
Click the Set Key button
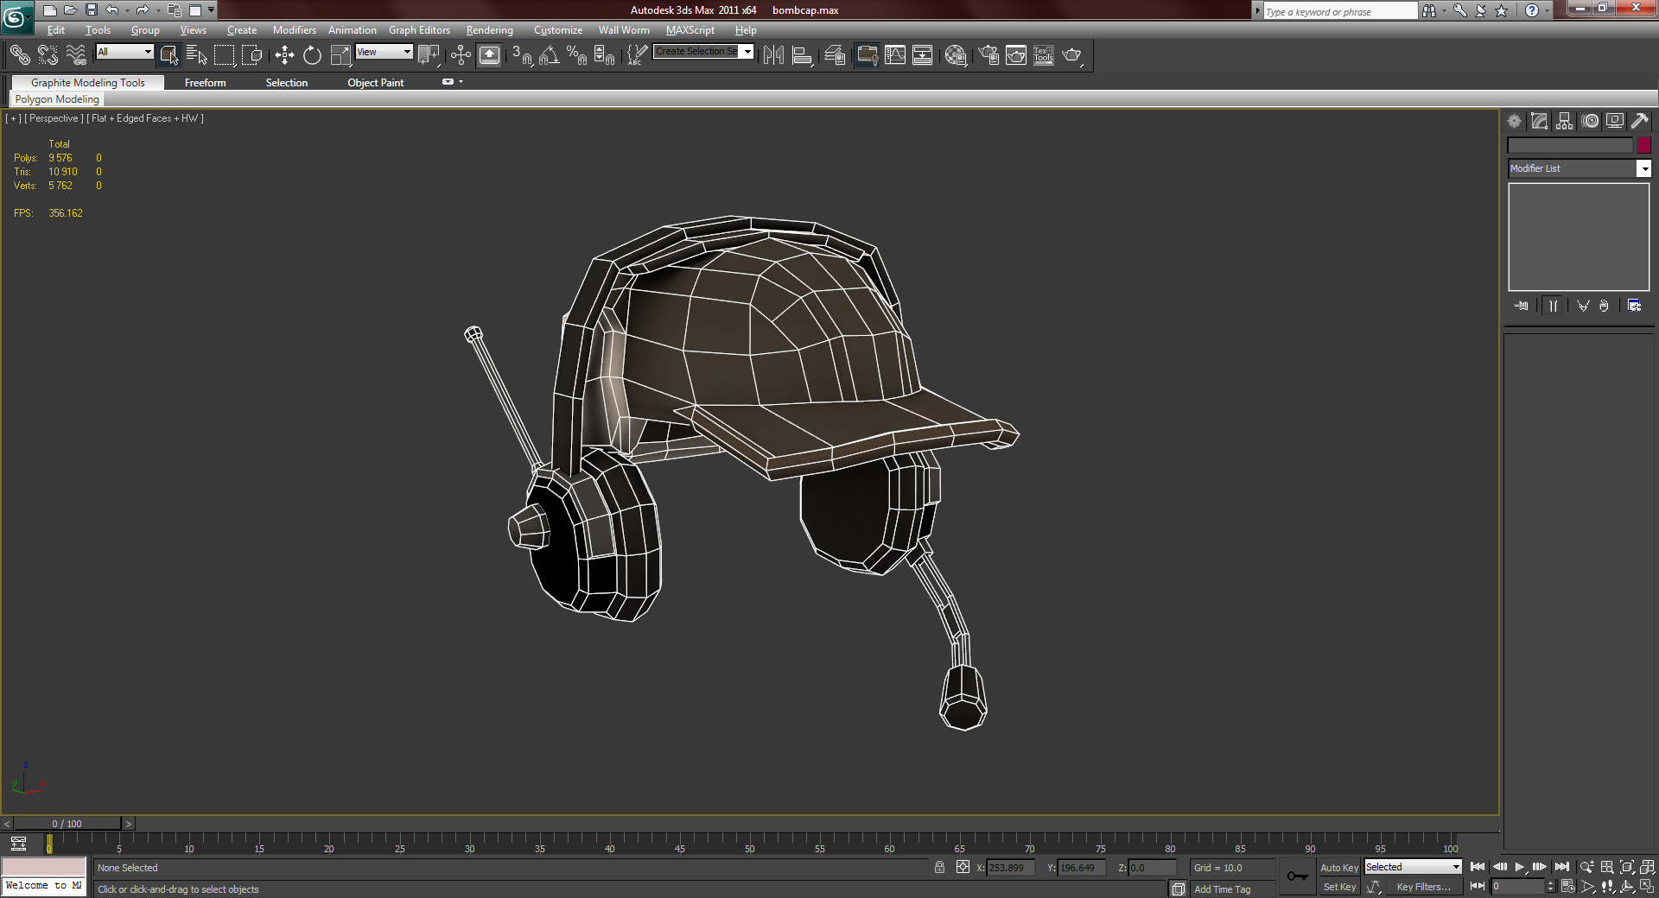click(1338, 887)
